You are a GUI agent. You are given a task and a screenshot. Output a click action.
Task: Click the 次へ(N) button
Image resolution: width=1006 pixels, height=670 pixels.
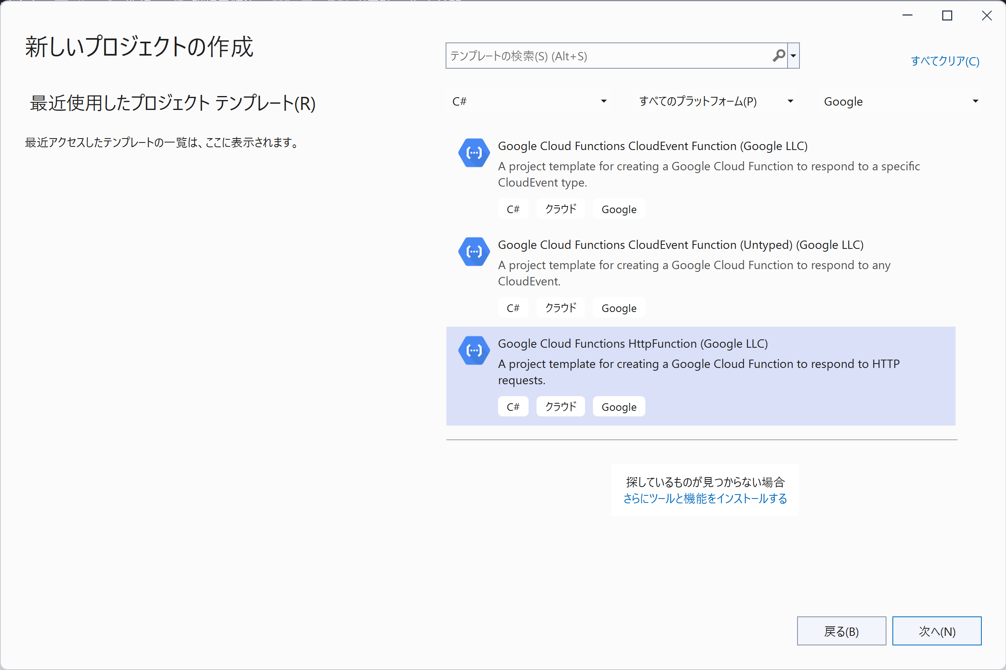tap(937, 631)
